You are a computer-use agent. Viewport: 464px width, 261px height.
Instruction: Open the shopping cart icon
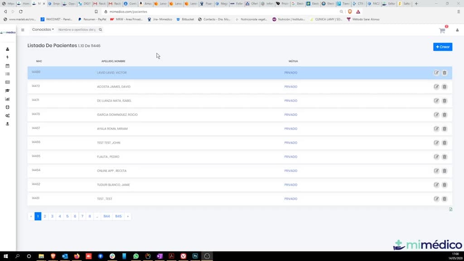tap(442, 30)
